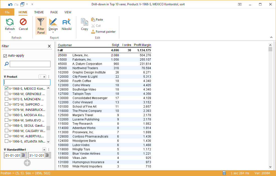The height and width of the screenshot is (176, 276).
Task: Clear the Standardfilter1 filter
Action: (44, 150)
